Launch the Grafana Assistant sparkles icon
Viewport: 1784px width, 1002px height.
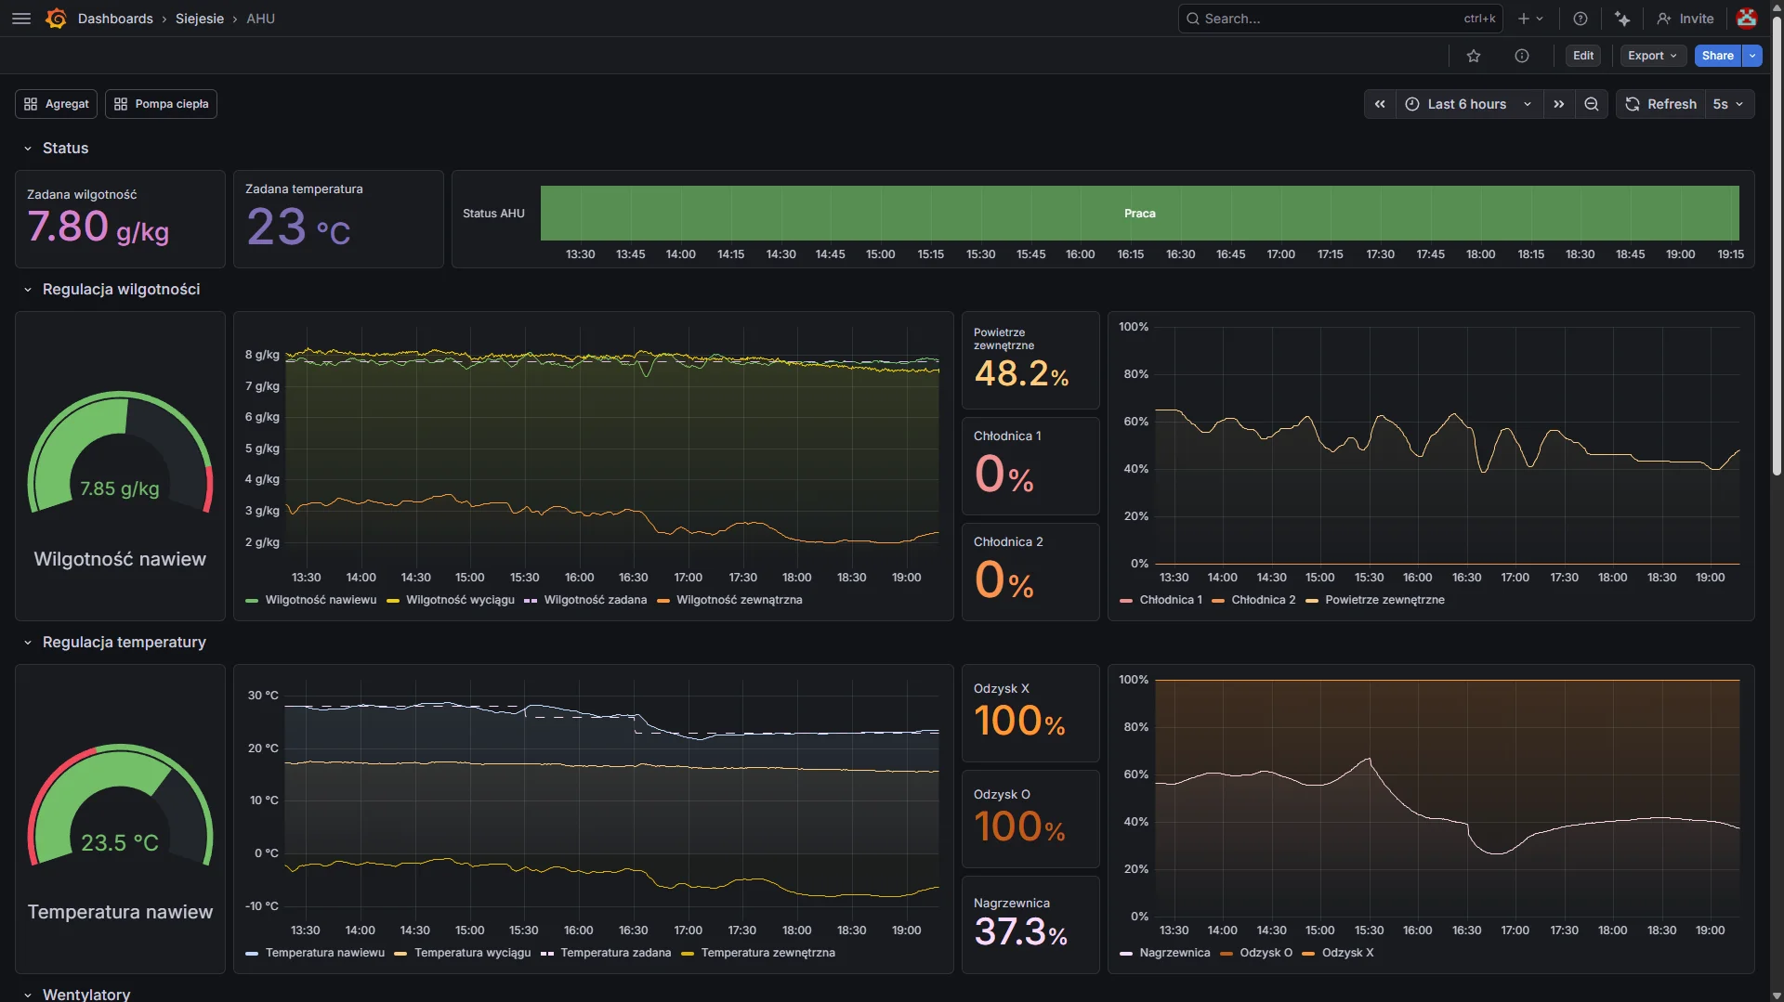(x=1622, y=19)
